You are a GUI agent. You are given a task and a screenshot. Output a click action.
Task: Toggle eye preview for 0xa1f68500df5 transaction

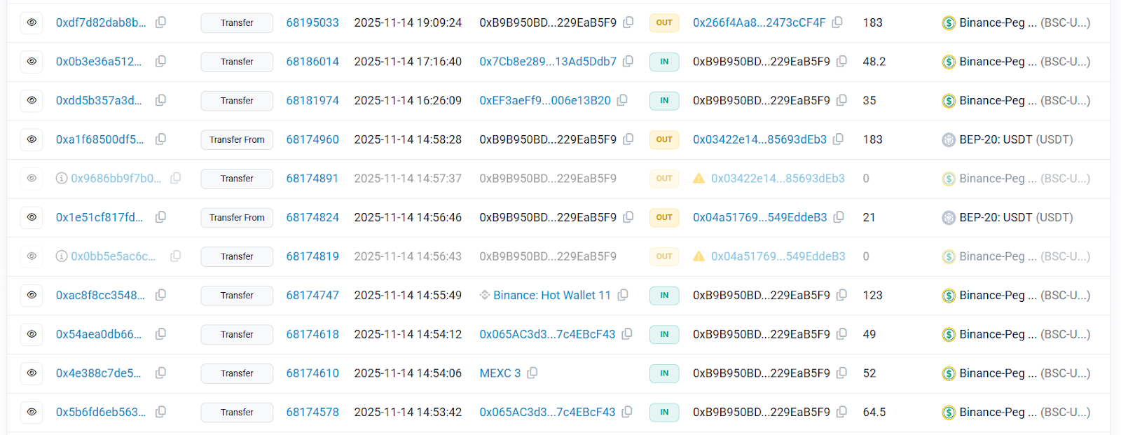[32, 139]
